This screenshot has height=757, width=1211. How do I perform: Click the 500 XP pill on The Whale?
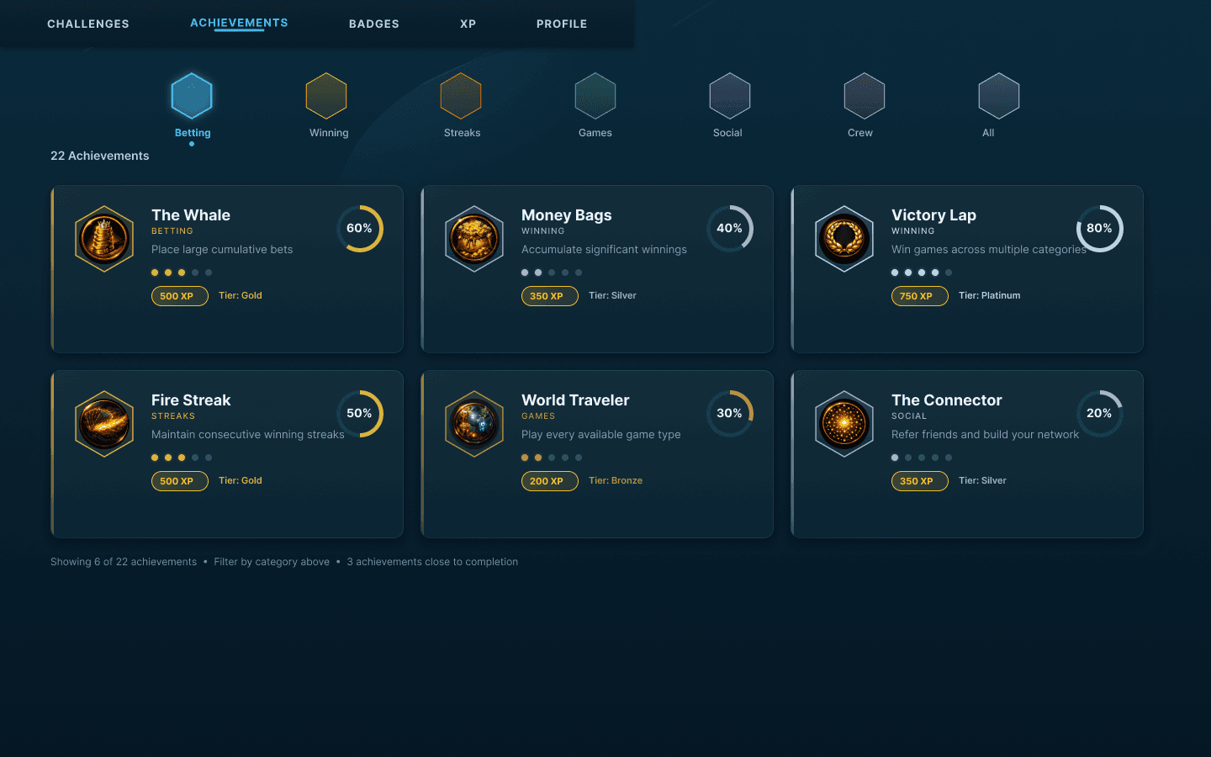pyautogui.click(x=180, y=296)
